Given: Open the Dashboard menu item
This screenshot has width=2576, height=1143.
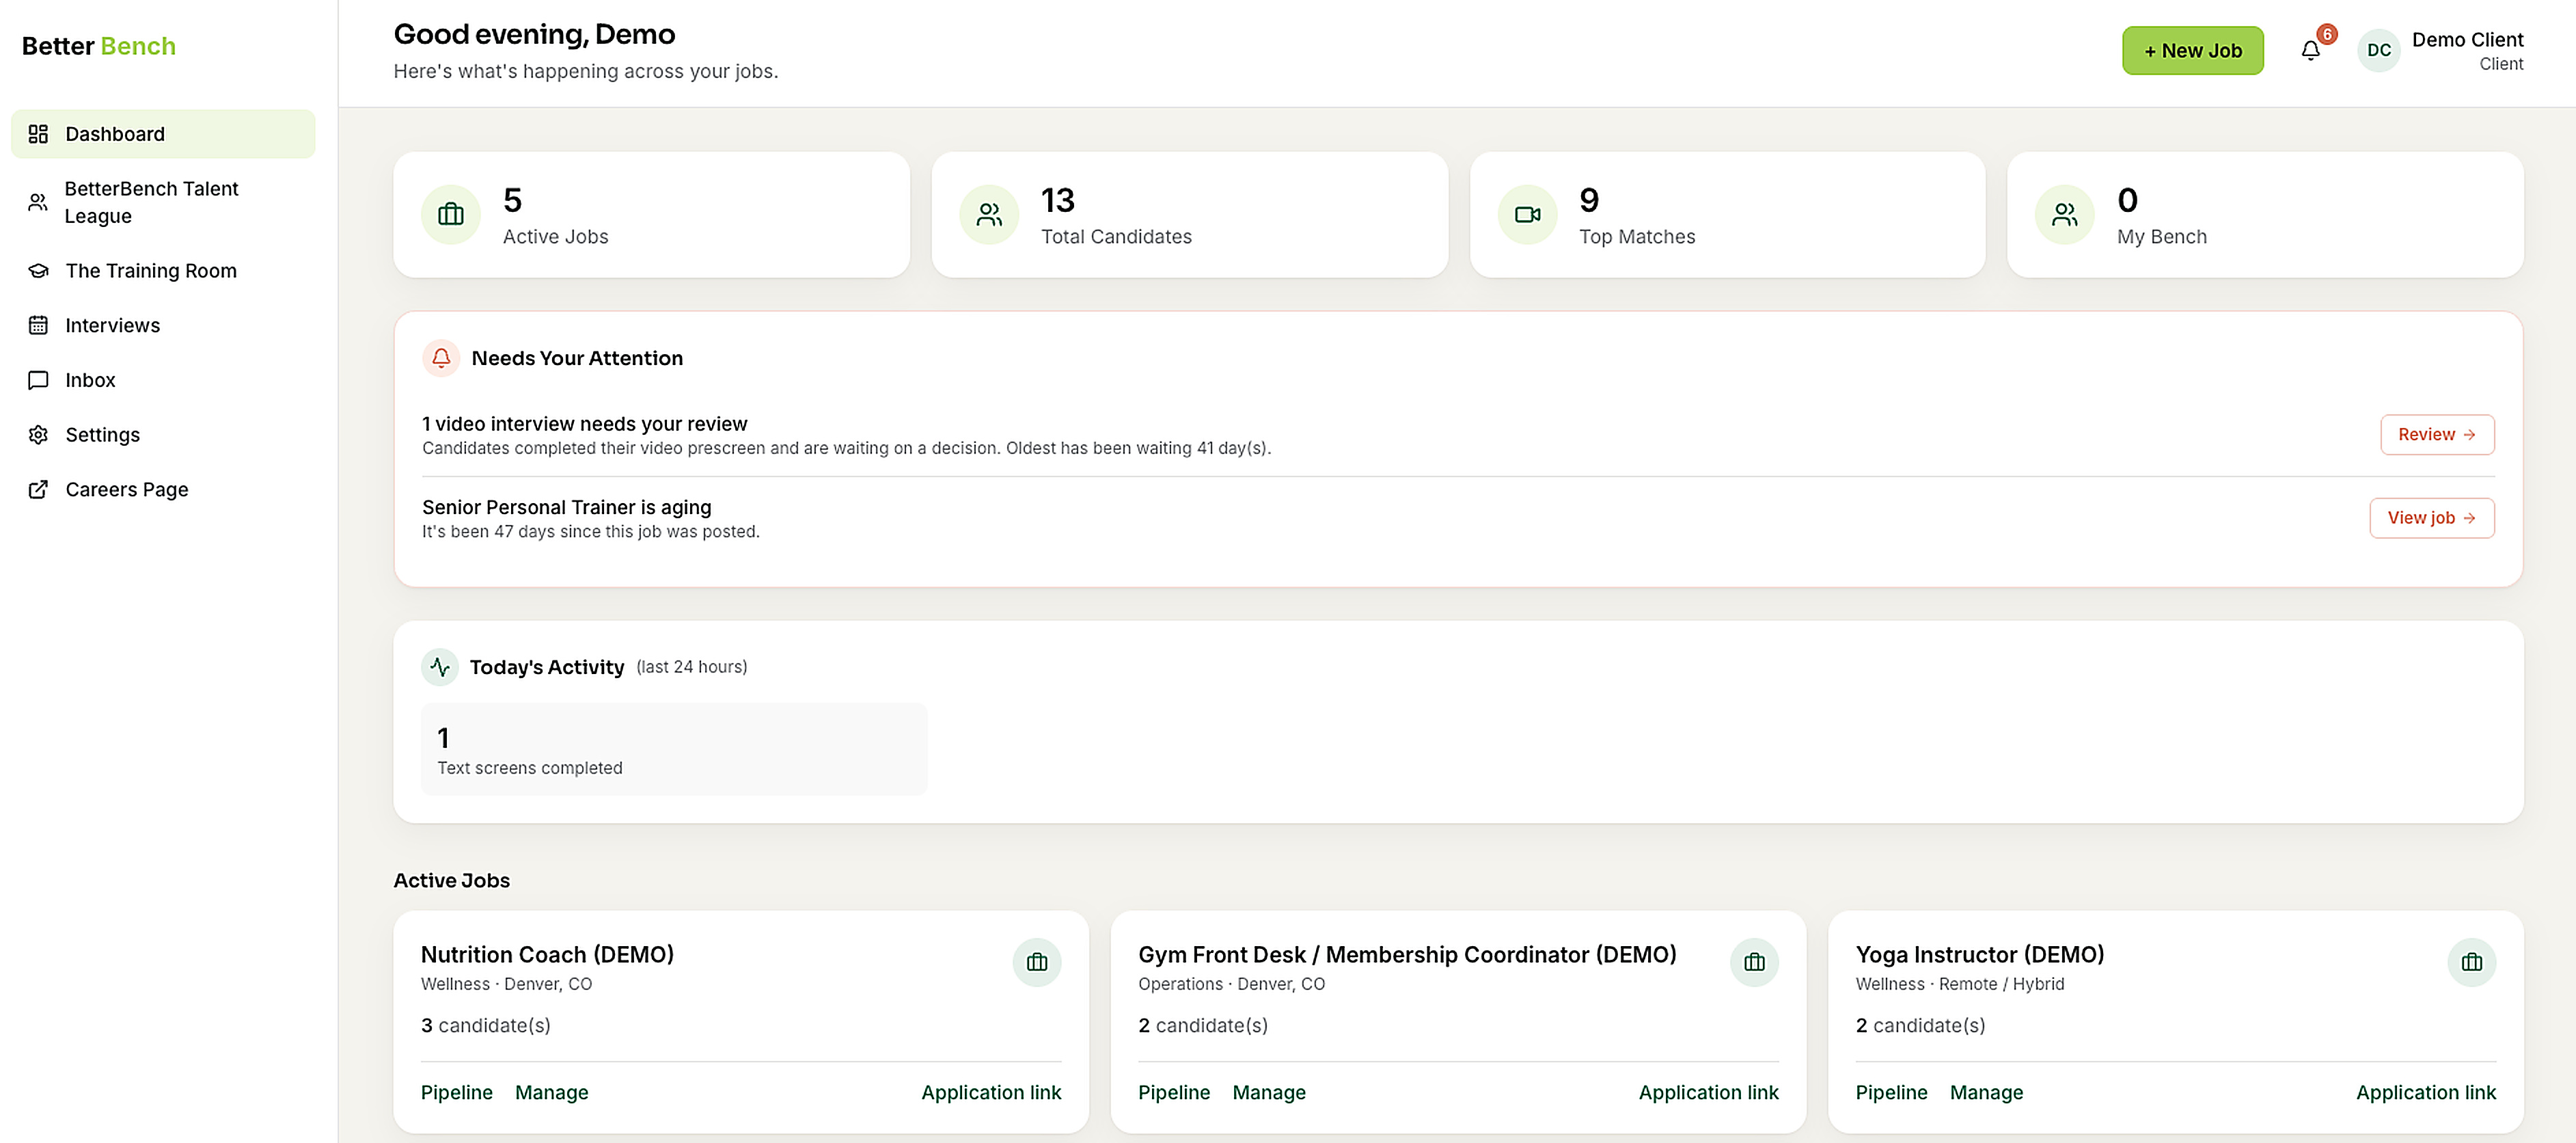Looking at the screenshot, I should click(x=163, y=134).
